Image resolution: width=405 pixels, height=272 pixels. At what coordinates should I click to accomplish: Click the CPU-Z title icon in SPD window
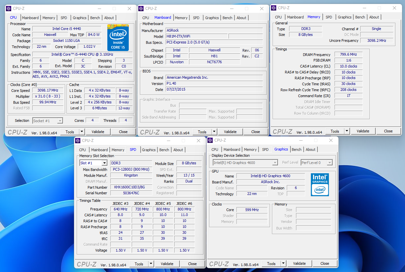(x=78, y=141)
